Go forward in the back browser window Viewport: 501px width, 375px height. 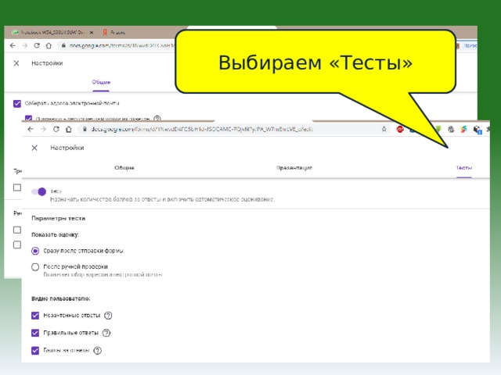[x=24, y=45]
